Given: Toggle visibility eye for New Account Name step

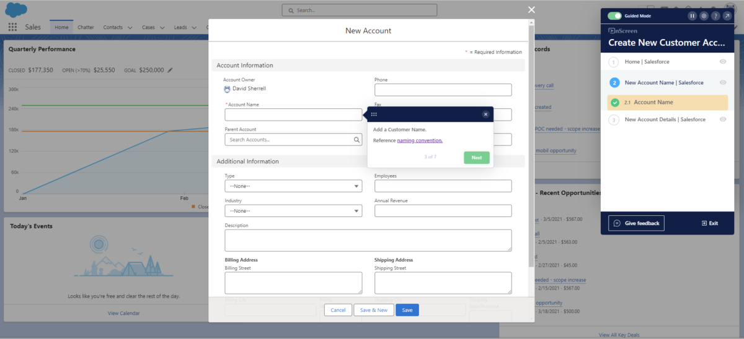Looking at the screenshot, I should 723,82.
